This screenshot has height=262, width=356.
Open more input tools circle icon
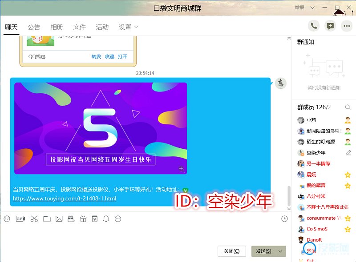118,219
